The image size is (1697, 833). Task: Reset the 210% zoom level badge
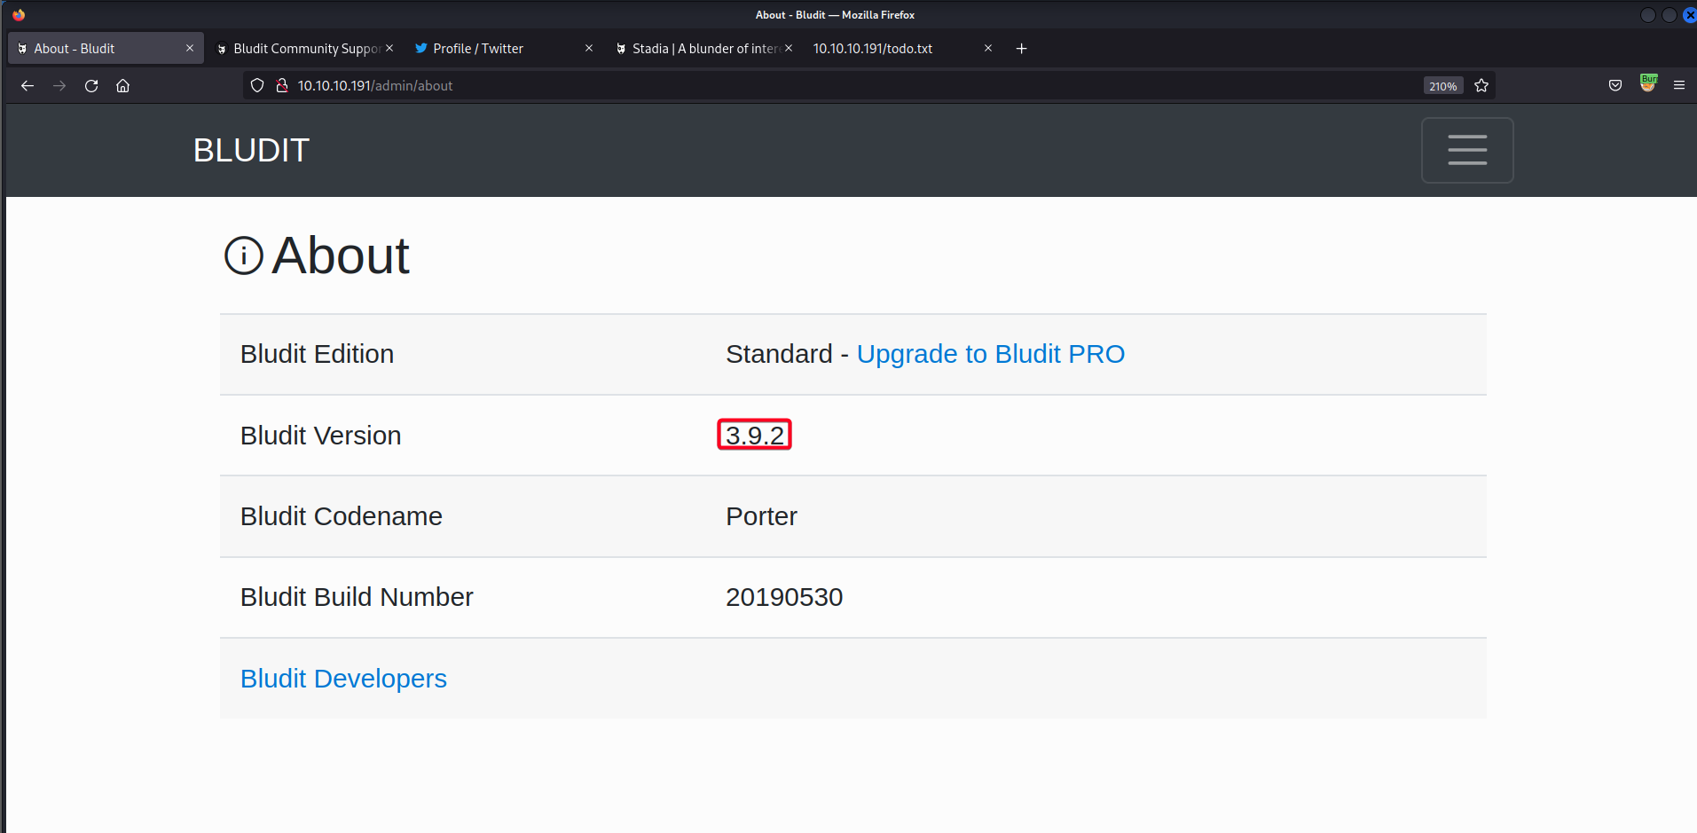(x=1443, y=86)
